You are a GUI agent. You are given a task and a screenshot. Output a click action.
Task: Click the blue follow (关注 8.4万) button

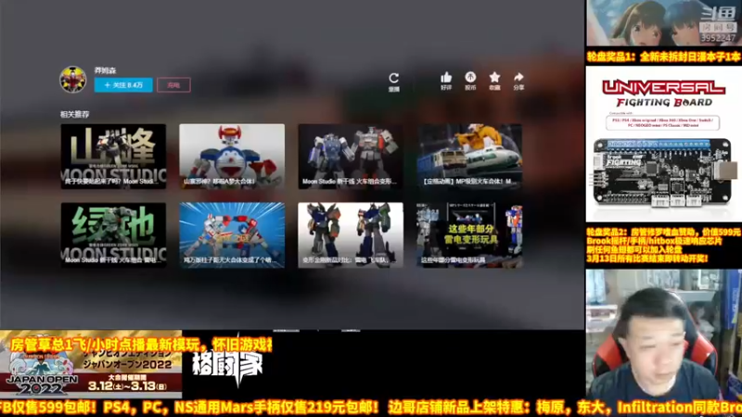pos(123,85)
